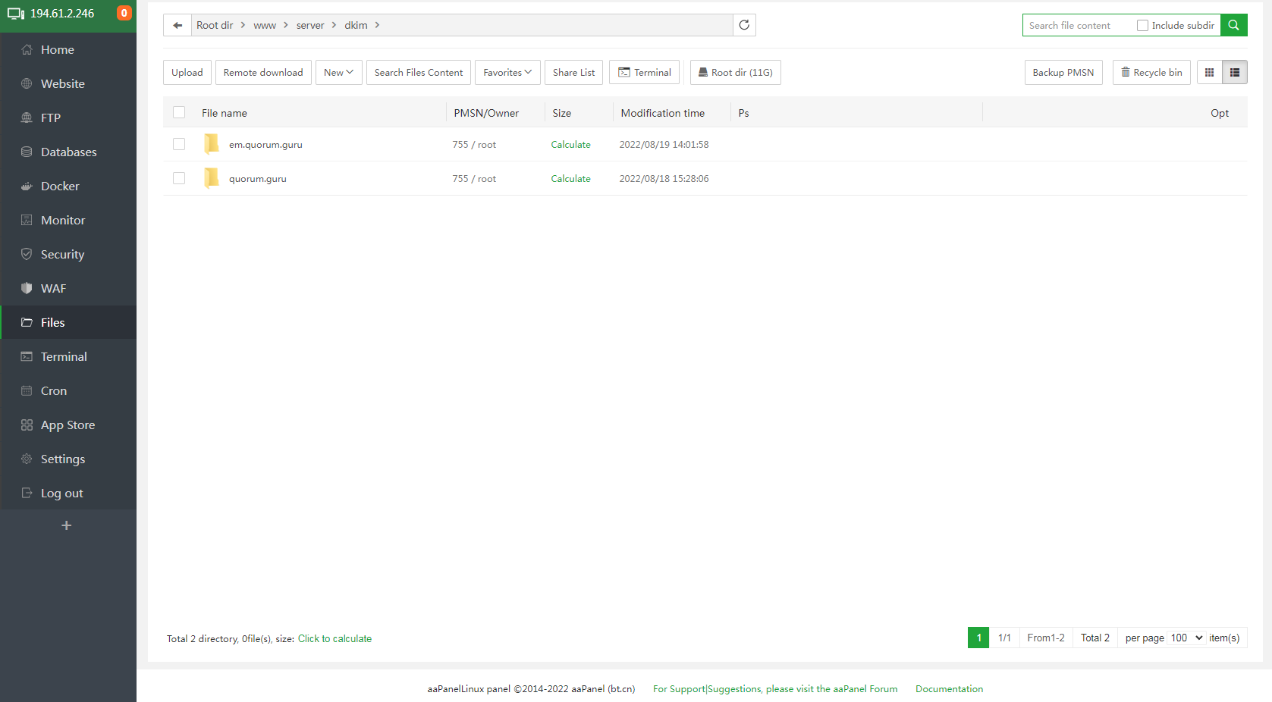Screen dimensions: 1272x702
Task: Open Databases section in sidebar
Action: [x=68, y=152]
